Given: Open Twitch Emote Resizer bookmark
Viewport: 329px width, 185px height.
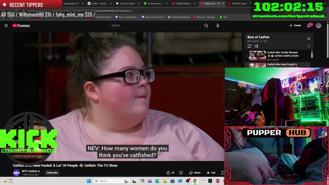Looking at the screenshot, I should (x=179, y=17).
